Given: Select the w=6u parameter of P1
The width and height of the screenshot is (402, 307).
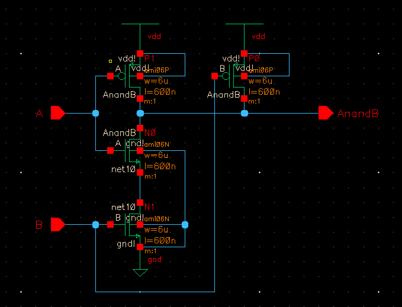Looking at the screenshot, I should [x=156, y=81].
